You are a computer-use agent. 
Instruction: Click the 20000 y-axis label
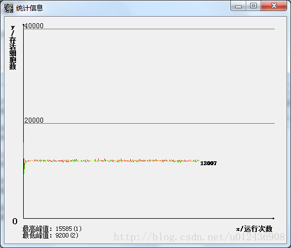34,120
